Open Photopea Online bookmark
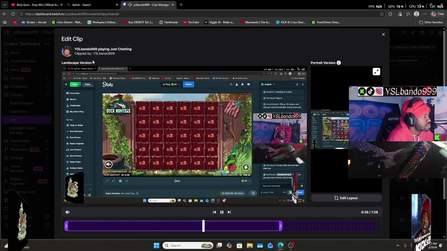 [102, 22]
